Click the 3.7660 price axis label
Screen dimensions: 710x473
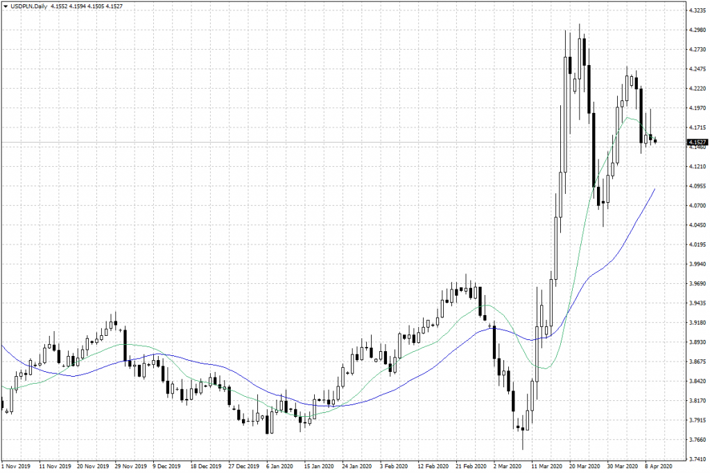pos(697,440)
